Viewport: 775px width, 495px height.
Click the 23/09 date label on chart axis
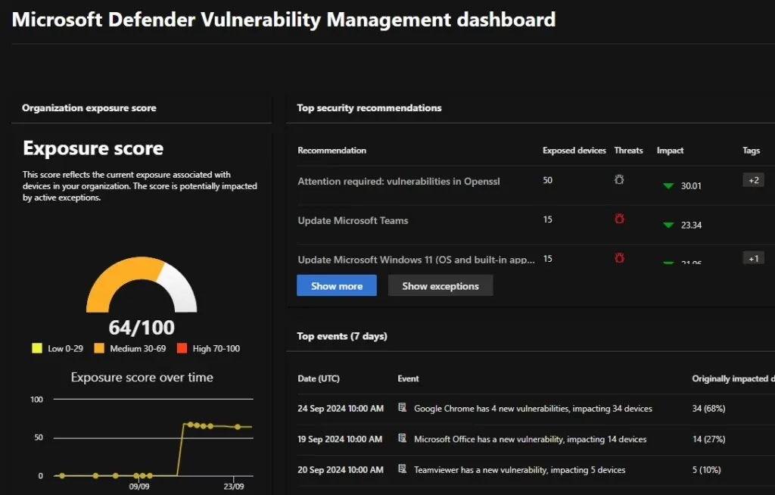pos(234,487)
